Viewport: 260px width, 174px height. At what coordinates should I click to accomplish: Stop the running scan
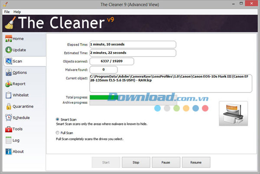pos(136,162)
